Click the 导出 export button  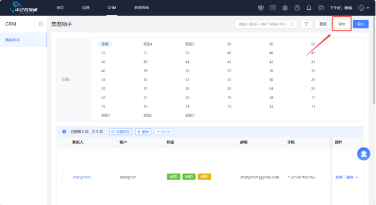point(342,24)
